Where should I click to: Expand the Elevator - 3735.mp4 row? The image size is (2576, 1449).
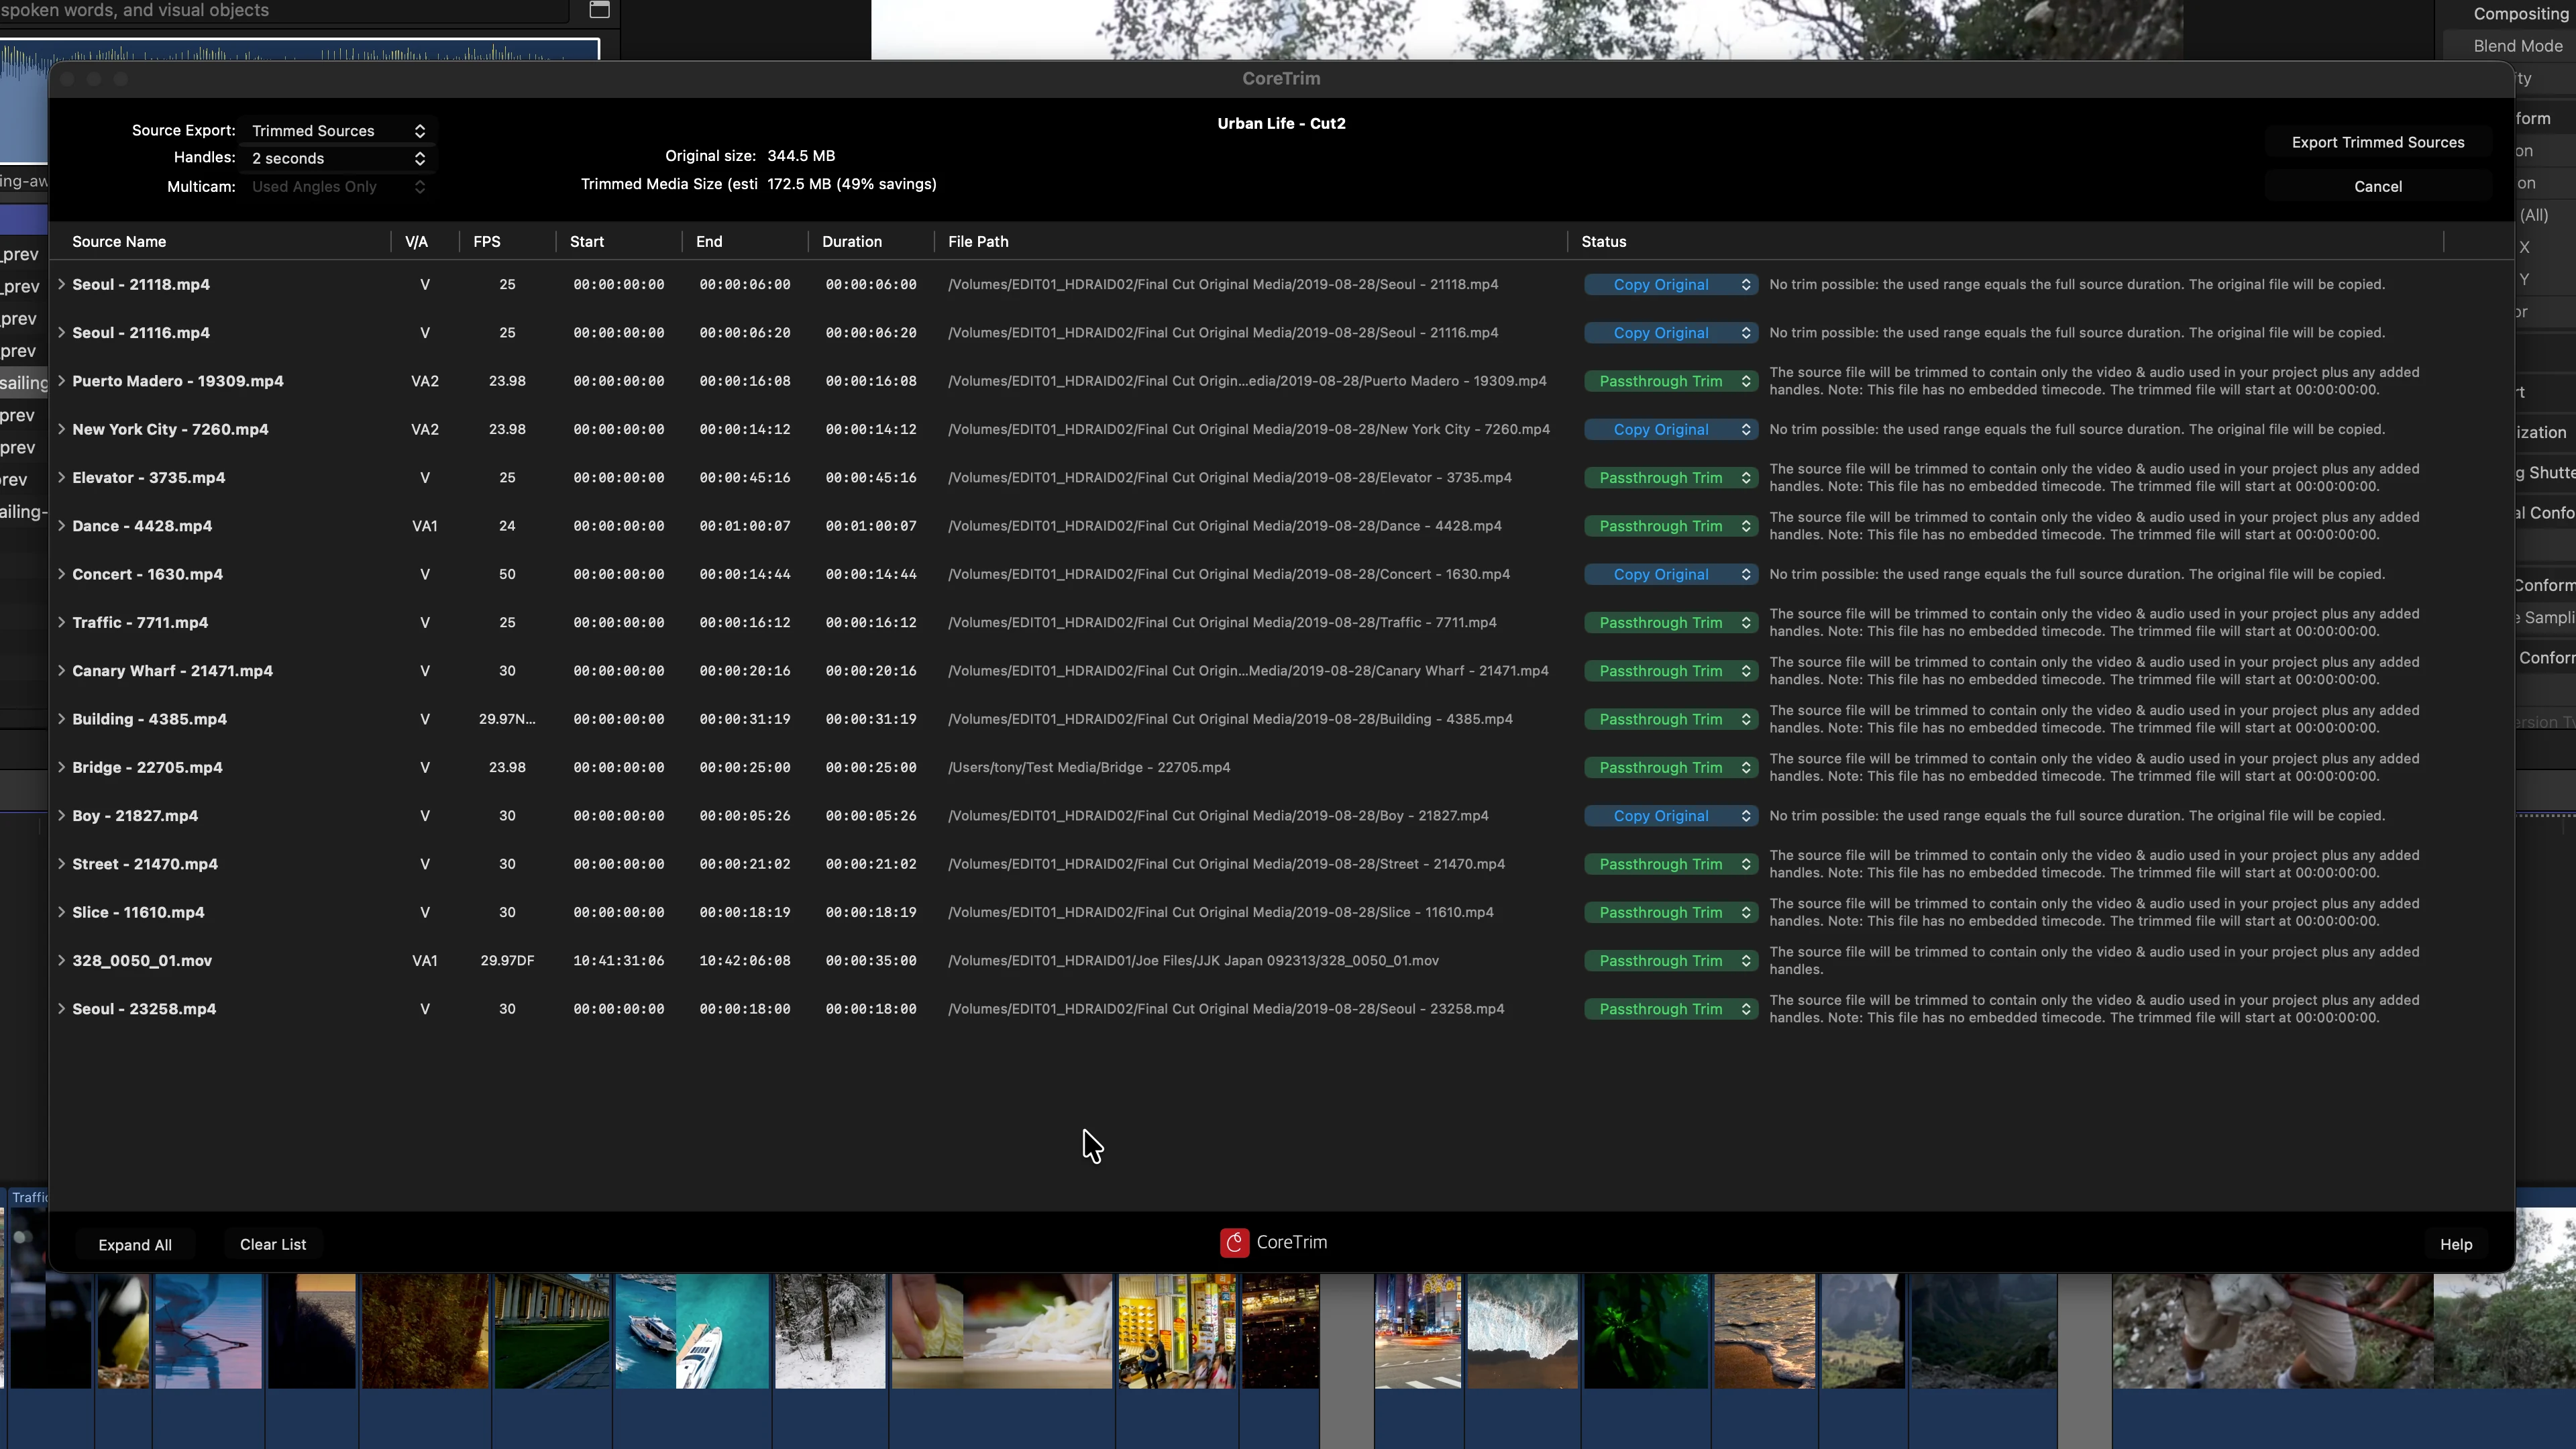(x=61, y=477)
